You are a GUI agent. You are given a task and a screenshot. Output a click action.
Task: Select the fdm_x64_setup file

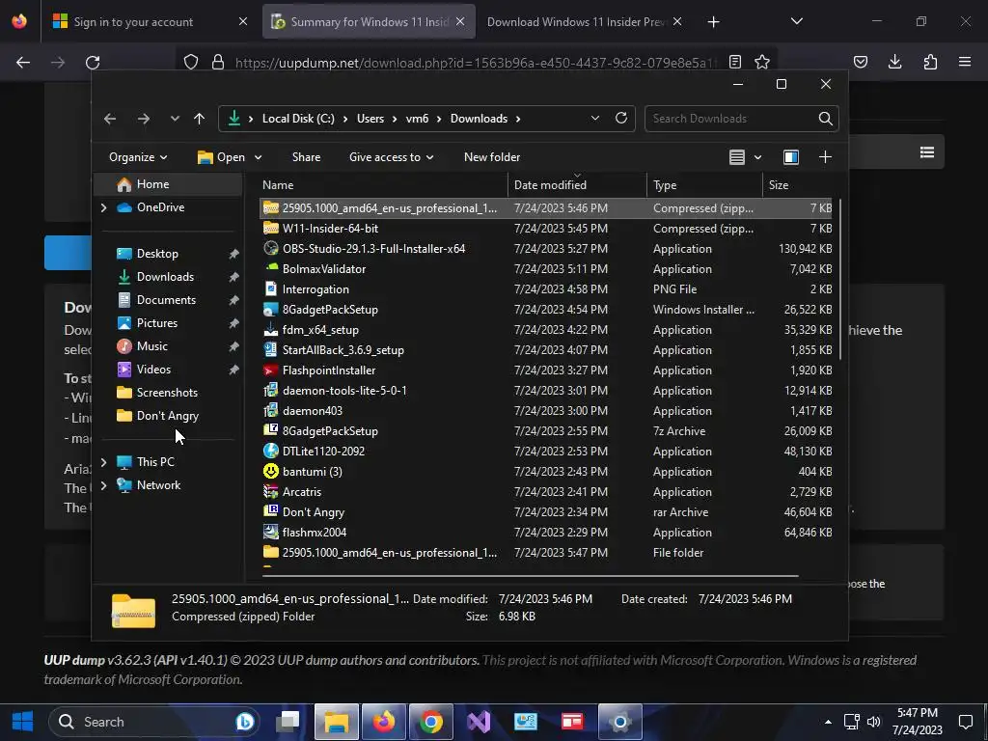(547, 330)
